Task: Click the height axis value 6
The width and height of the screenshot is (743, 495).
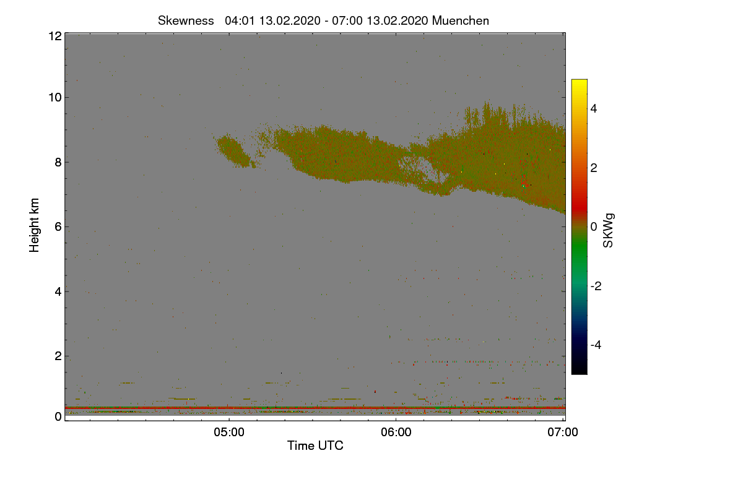Action: (58, 226)
